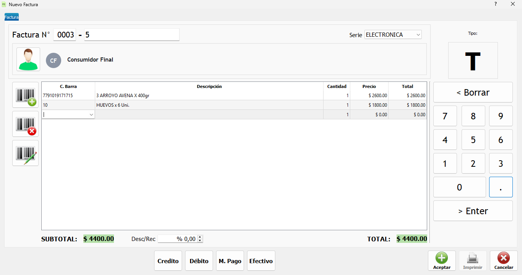Open the customer selection avatar button
Image resolution: width=522 pixels, height=275 pixels.
click(x=28, y=59)
